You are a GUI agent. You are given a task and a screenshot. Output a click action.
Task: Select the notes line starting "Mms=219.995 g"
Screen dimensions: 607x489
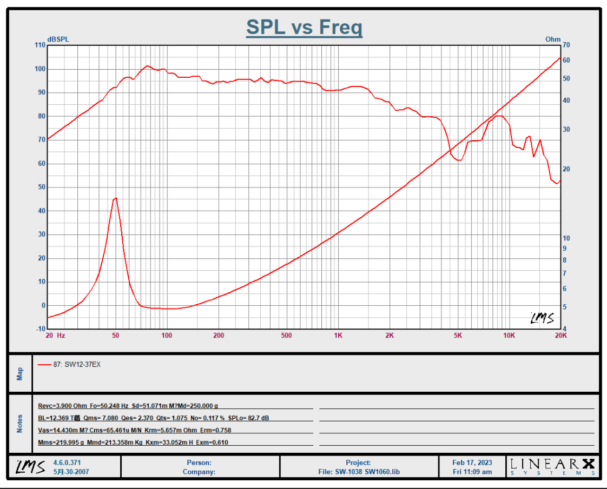(x=133, y=443)
